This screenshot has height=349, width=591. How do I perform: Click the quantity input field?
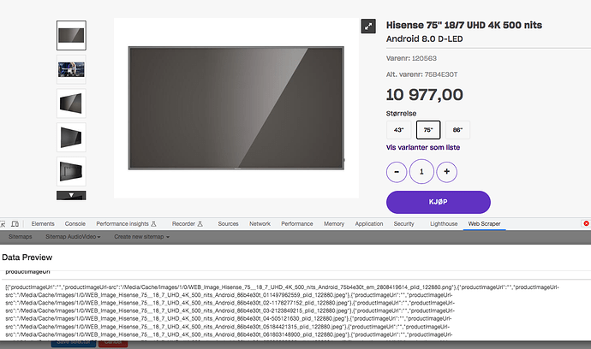click(421, 171)
